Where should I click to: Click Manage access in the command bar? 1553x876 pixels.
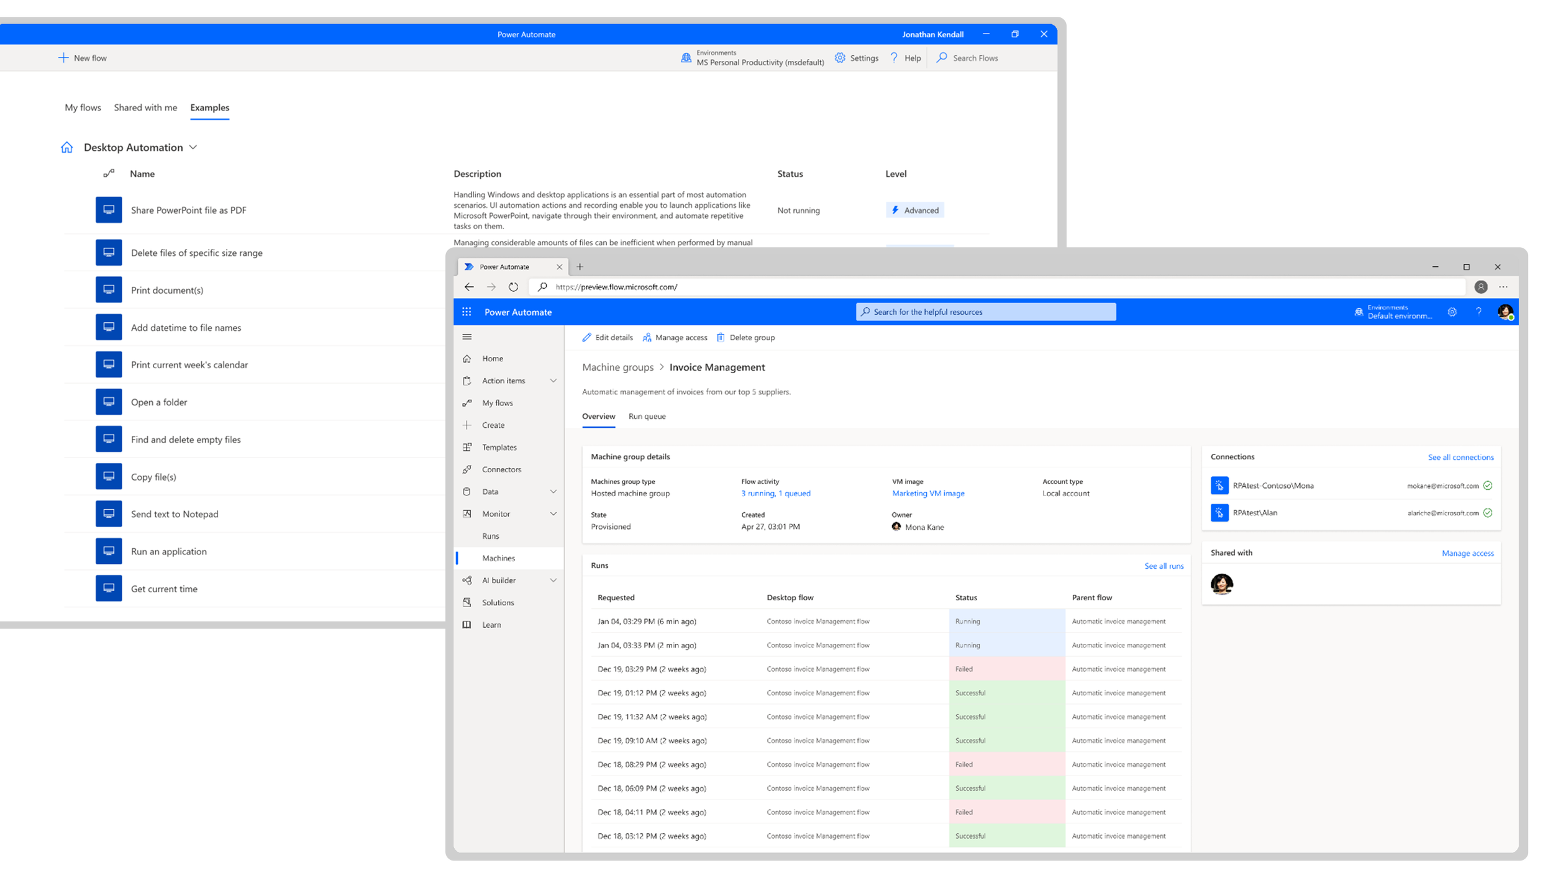tap(675, 338)
